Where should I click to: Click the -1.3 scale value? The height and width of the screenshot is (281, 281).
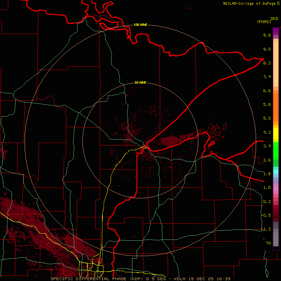tap(266, 229)
